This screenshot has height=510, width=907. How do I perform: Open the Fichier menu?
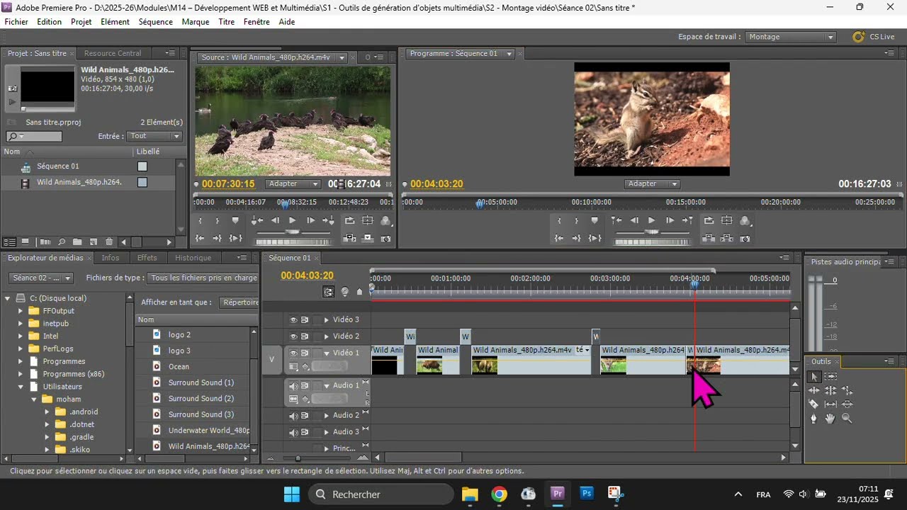tap(16, 22)
